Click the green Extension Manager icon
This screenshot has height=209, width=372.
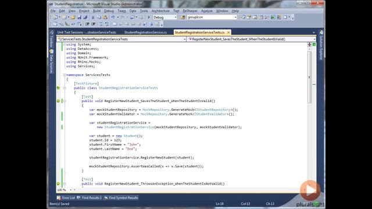click(273, 17)
